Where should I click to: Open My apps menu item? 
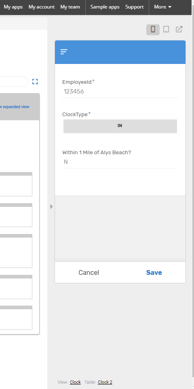coord(13,7)
